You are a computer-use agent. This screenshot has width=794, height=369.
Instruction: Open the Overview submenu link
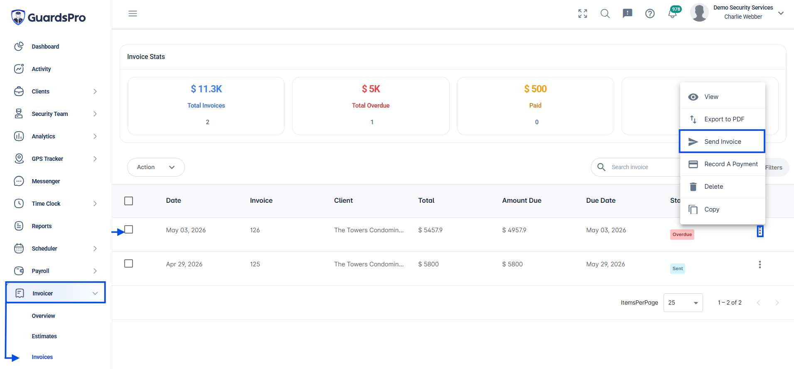click(43, 316)
